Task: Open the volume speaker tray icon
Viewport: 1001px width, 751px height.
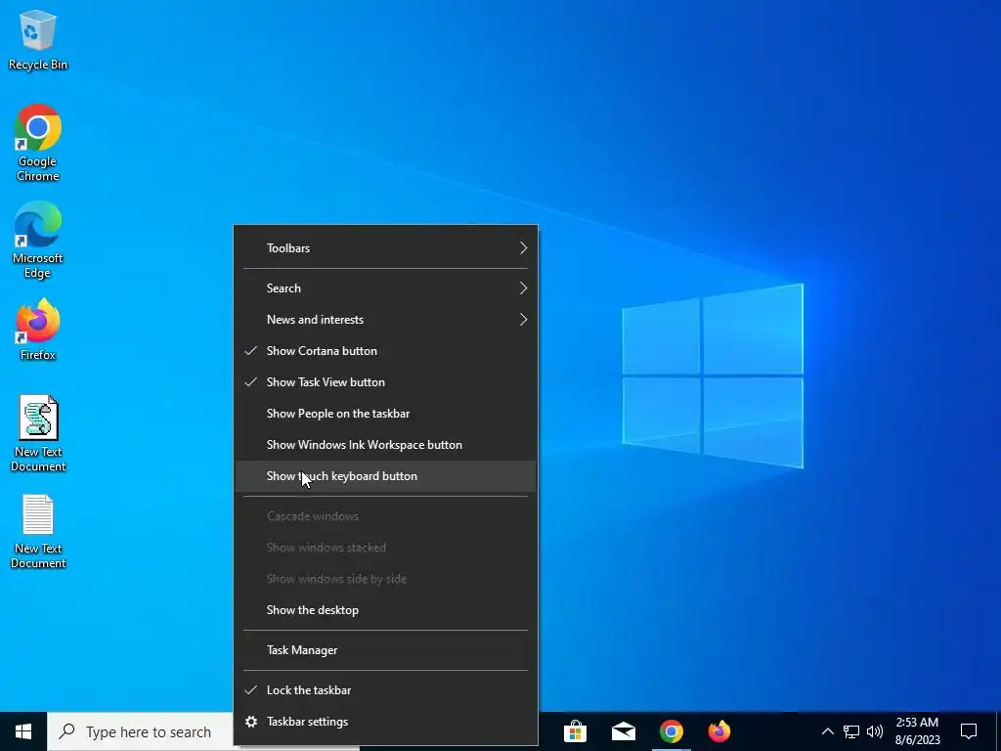Action: 875,731
